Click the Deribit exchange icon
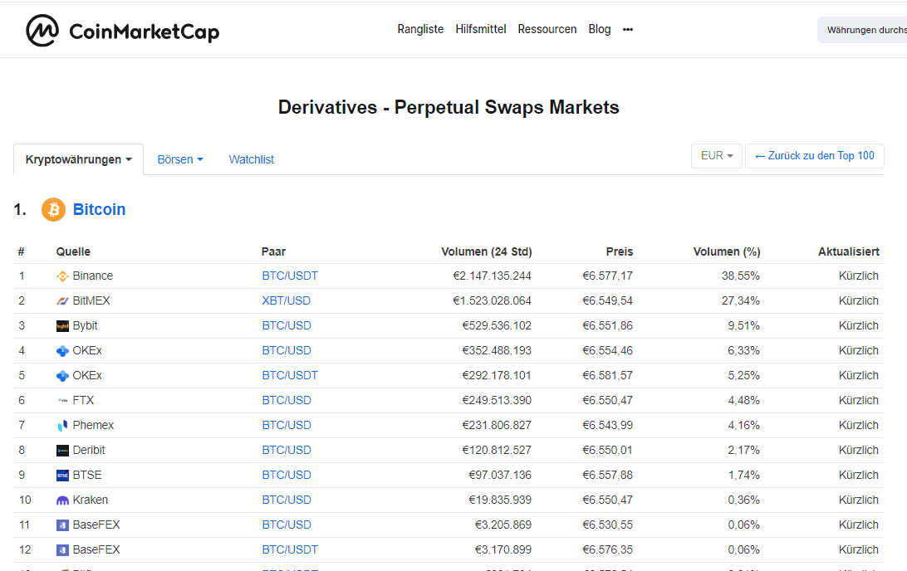Image resolution: width=907 pixels, height=571 pixels. pos(62,450)
